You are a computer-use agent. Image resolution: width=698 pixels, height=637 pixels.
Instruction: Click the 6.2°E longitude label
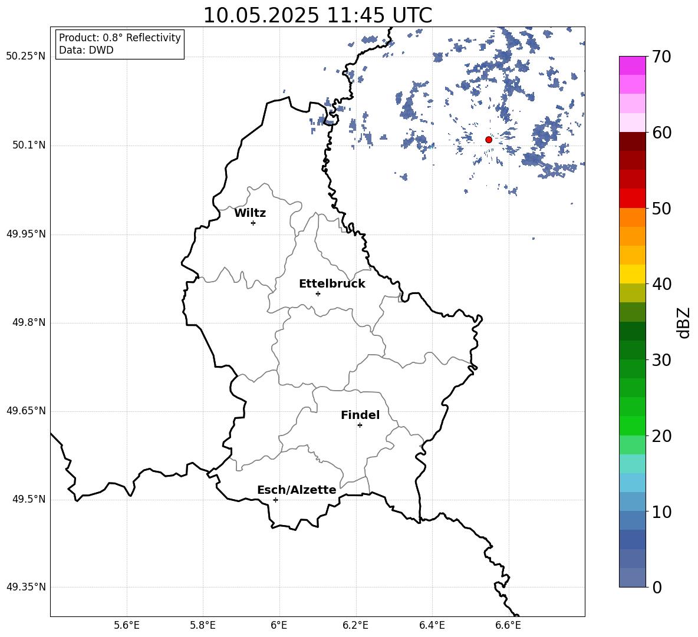point(355,625)
